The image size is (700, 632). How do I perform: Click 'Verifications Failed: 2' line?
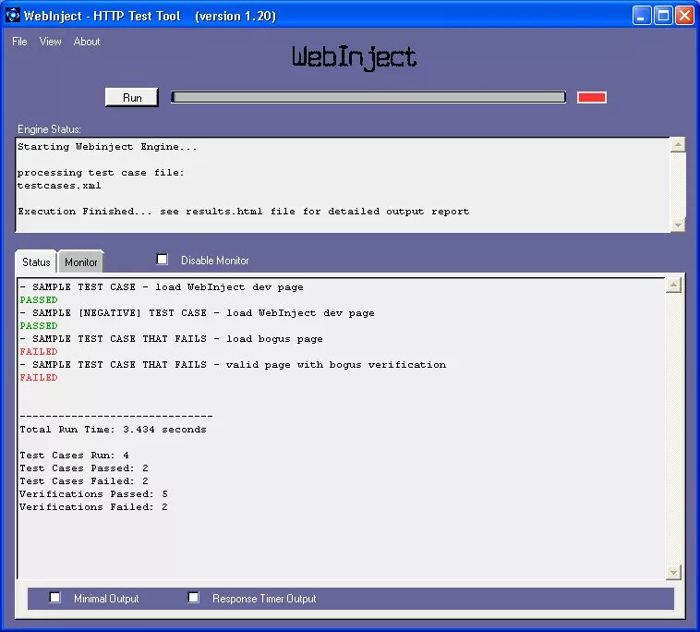94,507
